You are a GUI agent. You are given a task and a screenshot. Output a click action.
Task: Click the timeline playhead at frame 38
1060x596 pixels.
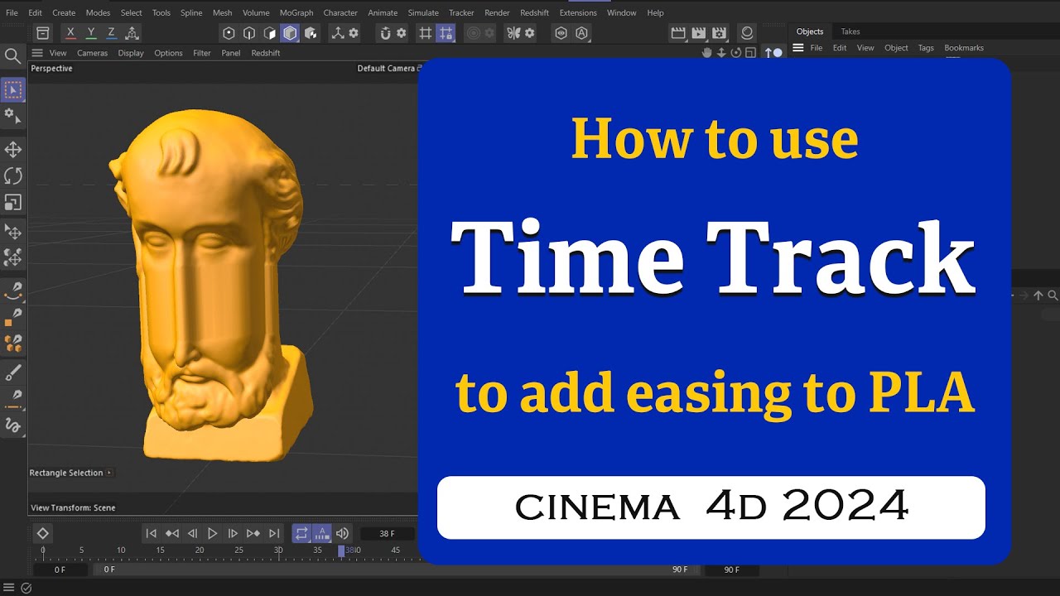(341, 550)
